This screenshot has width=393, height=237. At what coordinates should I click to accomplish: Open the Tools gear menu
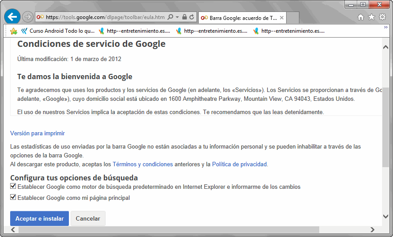(x=382, y=17)
